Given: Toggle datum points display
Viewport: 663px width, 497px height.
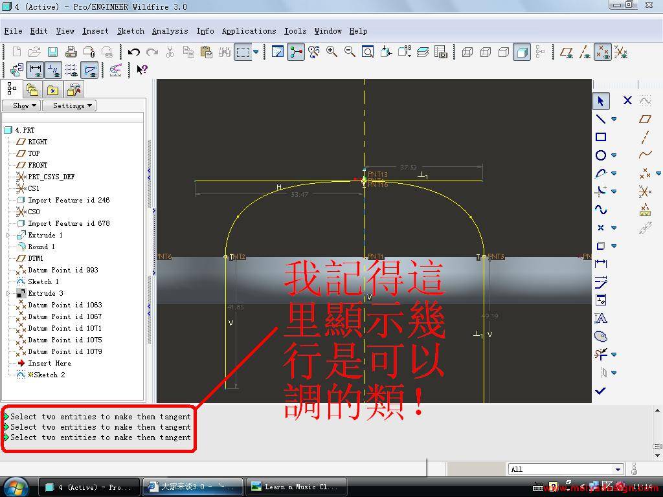Looking at the screenshot, I should pos(603,52).
